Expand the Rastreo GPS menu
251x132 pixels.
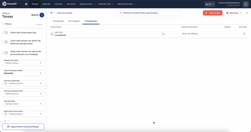coord(106,4)
